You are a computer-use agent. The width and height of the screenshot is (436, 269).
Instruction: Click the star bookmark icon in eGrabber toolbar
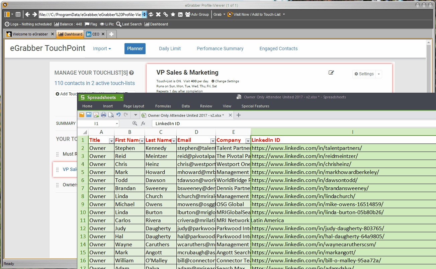(x=173, y=14)
